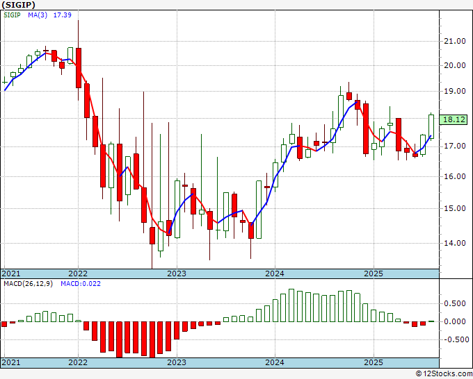Click the 0.500 MACD axis label

(x=455, y=303)
